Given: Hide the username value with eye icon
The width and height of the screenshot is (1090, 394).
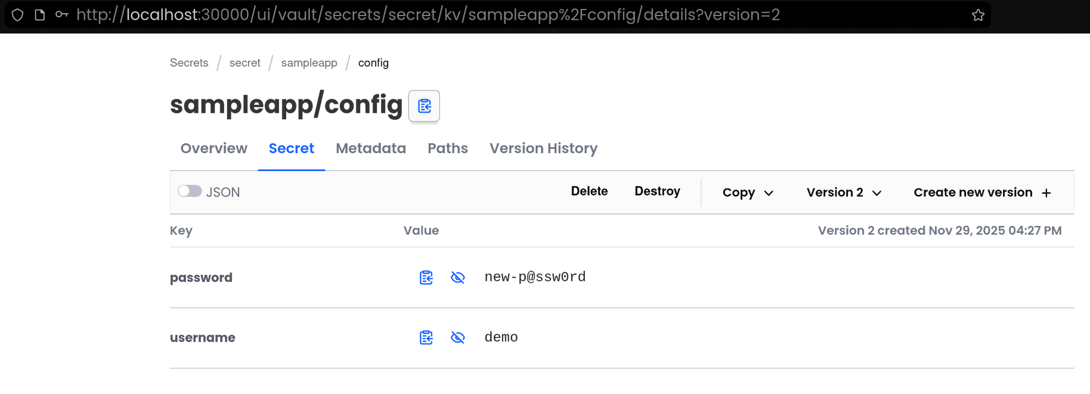Looking at the screenshot, I should [458, 338].
